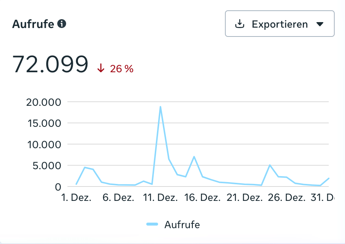Click the 26. Dez. axis label
The image size is (345, 244).
(287, 198)
